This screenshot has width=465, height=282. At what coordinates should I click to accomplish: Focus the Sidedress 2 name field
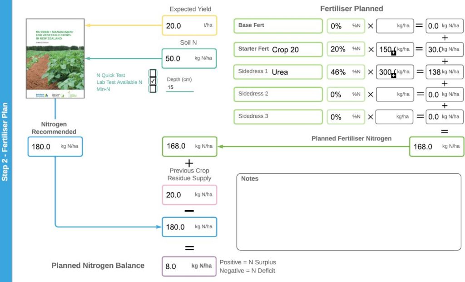click(278, 94)
